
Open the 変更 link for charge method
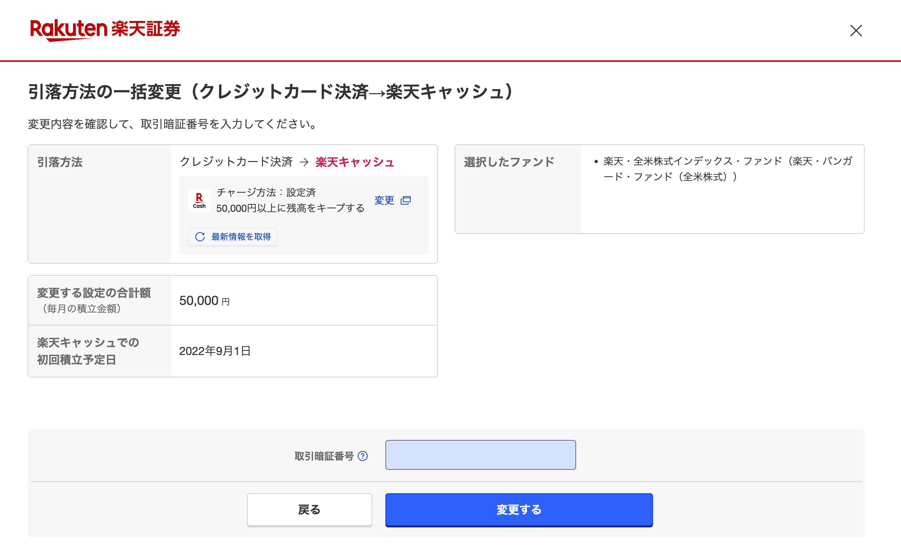[x=384, y=200]
